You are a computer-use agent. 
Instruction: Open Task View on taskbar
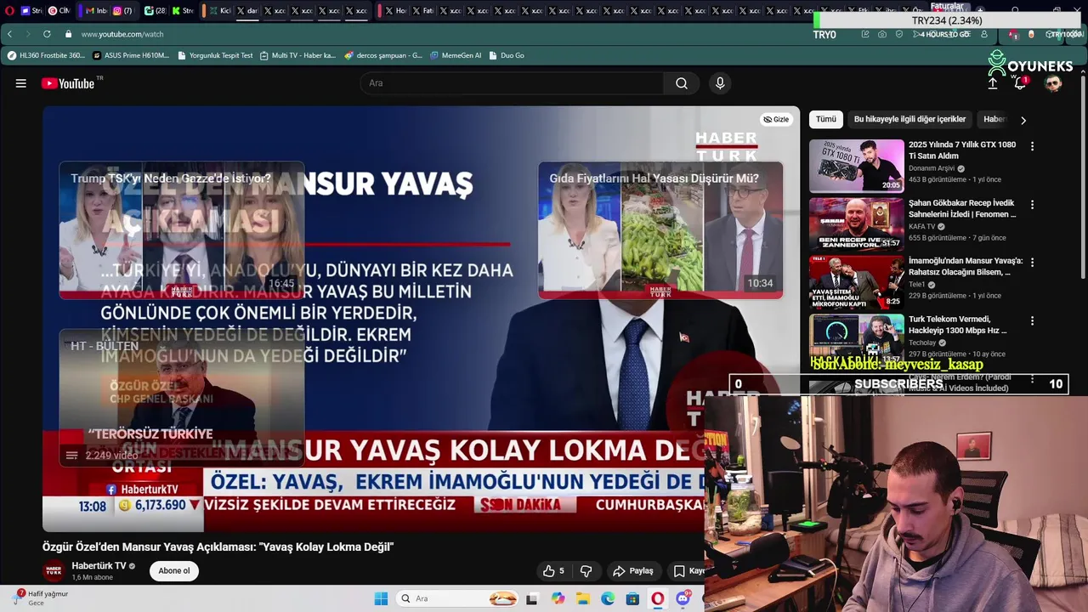pyautogui.click(x=532, y=598)
